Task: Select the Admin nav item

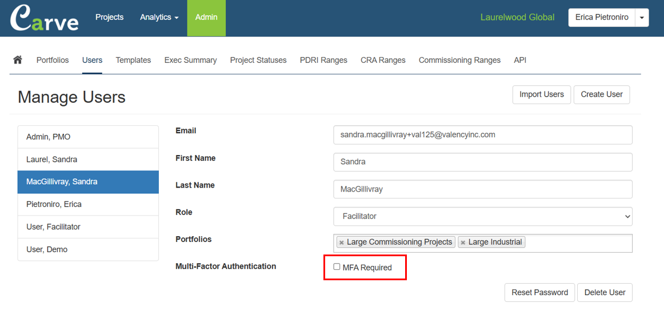Action: coord(206,18)
